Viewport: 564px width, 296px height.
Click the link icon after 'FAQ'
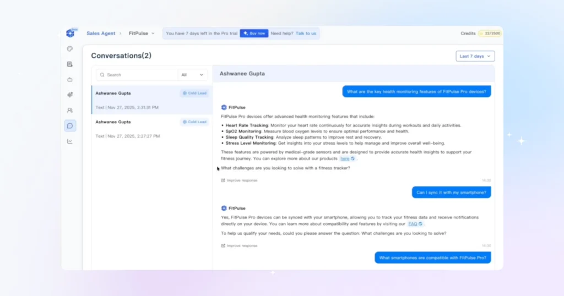pyautogui.click(x=420, y=224)
